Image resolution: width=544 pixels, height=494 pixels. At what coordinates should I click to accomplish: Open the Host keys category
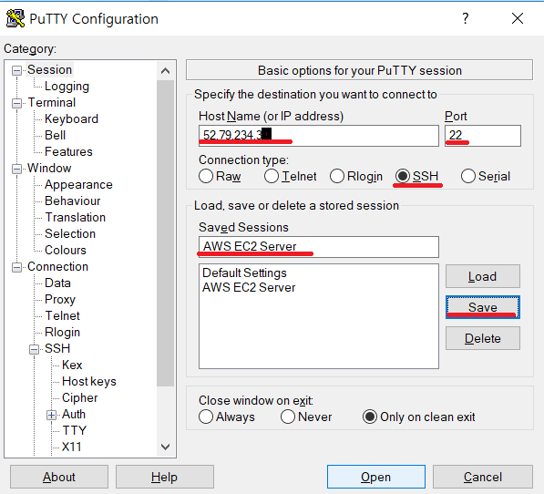pyautogui.click(x=88, y=381)
